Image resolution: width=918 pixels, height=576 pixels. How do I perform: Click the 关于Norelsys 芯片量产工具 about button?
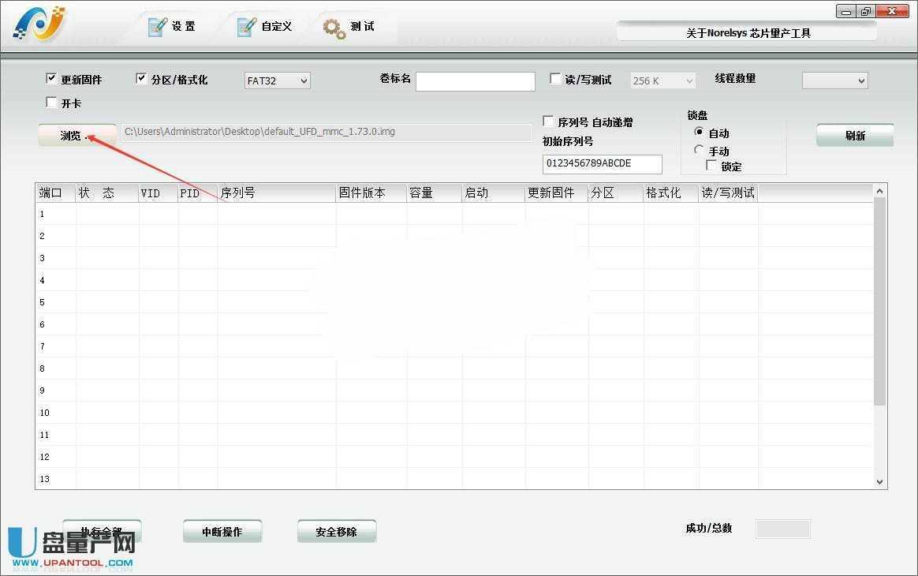point(747,32)
